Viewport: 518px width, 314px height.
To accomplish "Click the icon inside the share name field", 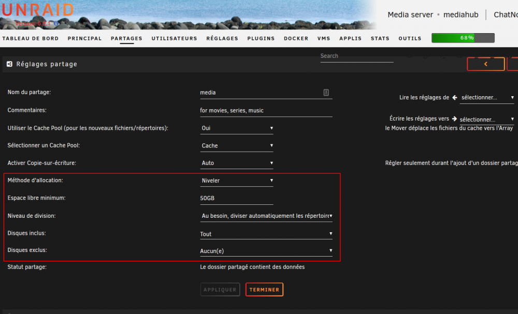I will point(326,93).
